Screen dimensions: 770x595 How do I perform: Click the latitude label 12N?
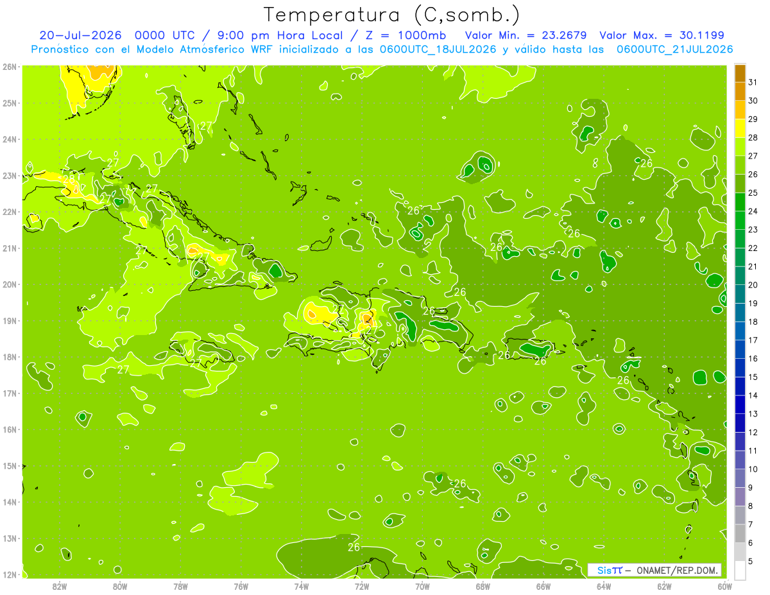pos(10,574)
